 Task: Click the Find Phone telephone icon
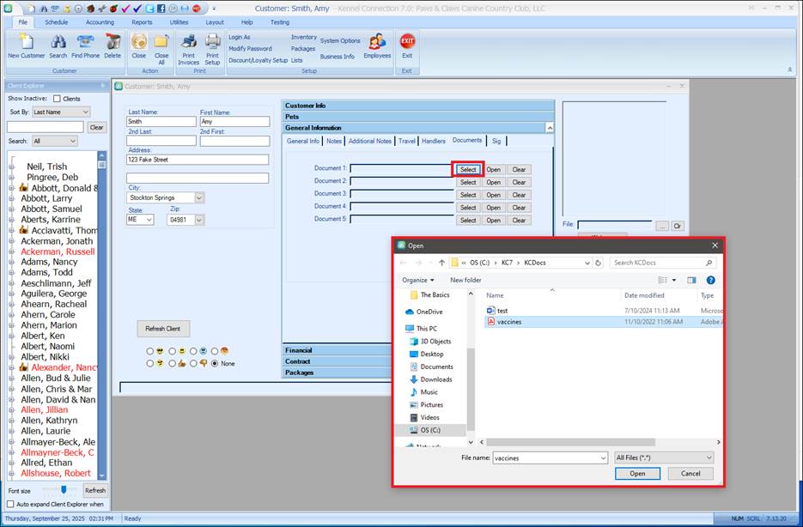click(85, 42)
